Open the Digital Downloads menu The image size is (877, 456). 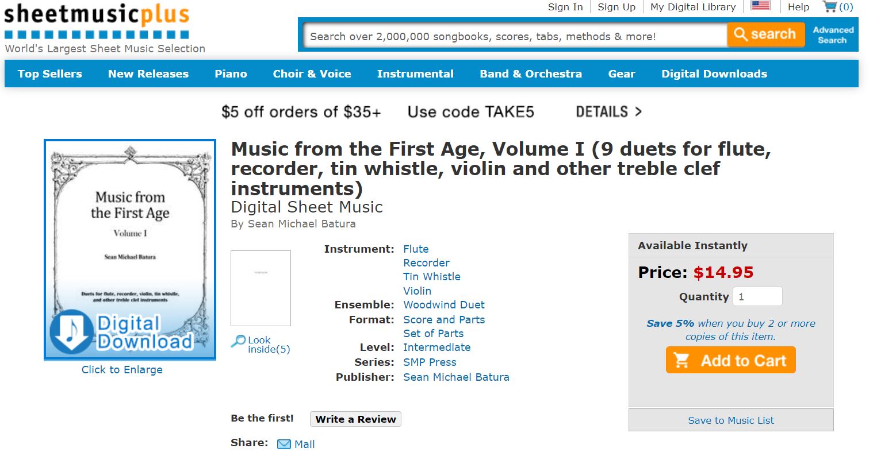(x=714, y=74)
